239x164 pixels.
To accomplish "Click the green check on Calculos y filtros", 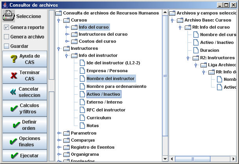I will point(14,109).
